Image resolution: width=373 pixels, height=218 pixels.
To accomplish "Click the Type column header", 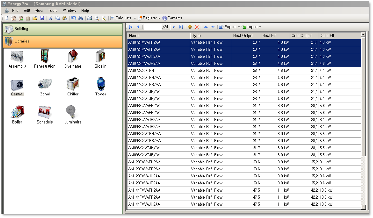I will coord(211,36).
